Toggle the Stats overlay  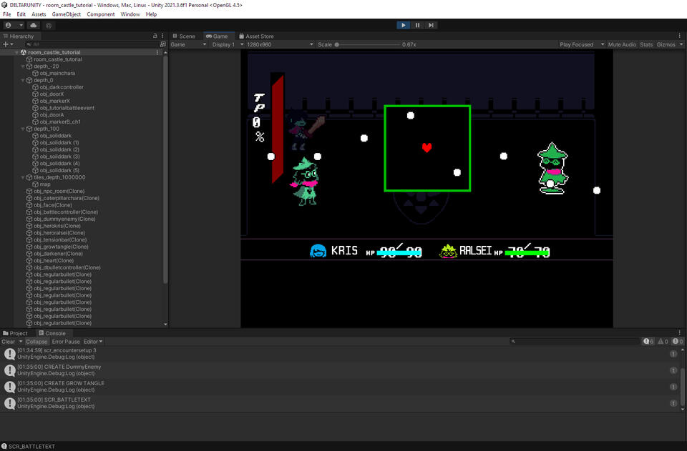tap(646, 44)
